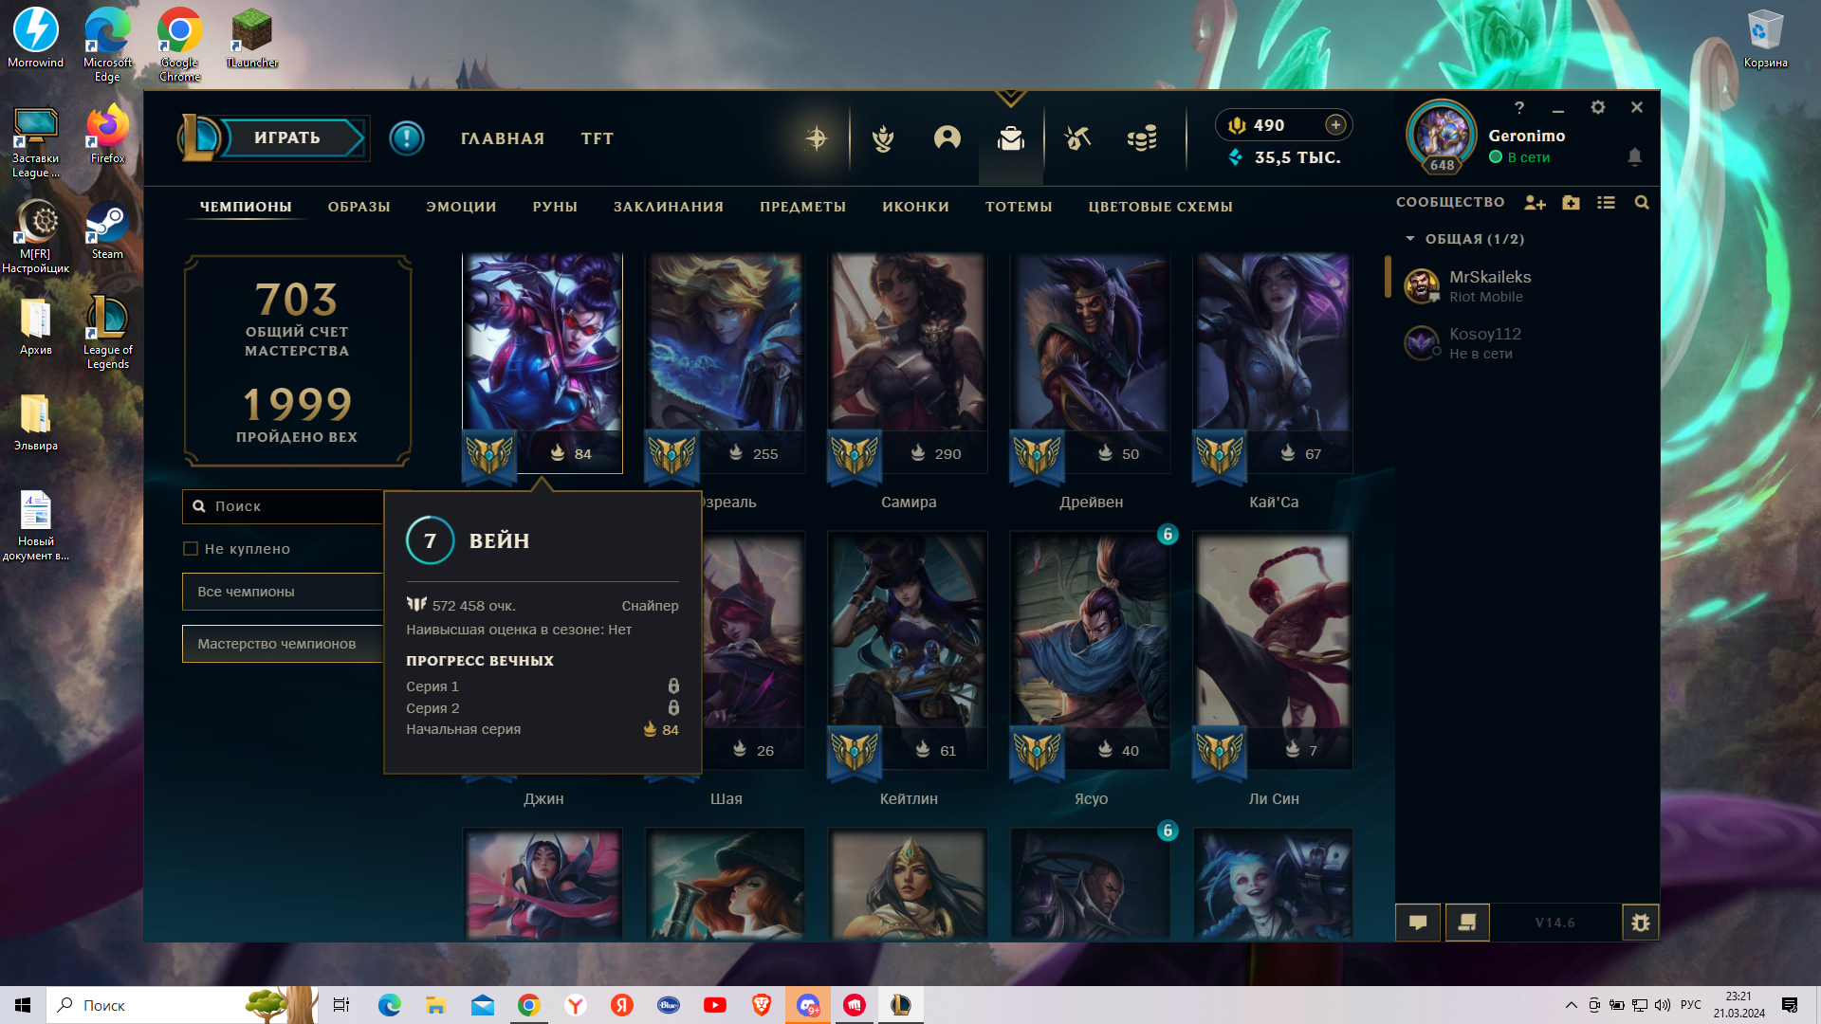This screenshot has width=1821, height=1024.
Task: Click the mastery crest under Самира
Action: click(855, 456)
